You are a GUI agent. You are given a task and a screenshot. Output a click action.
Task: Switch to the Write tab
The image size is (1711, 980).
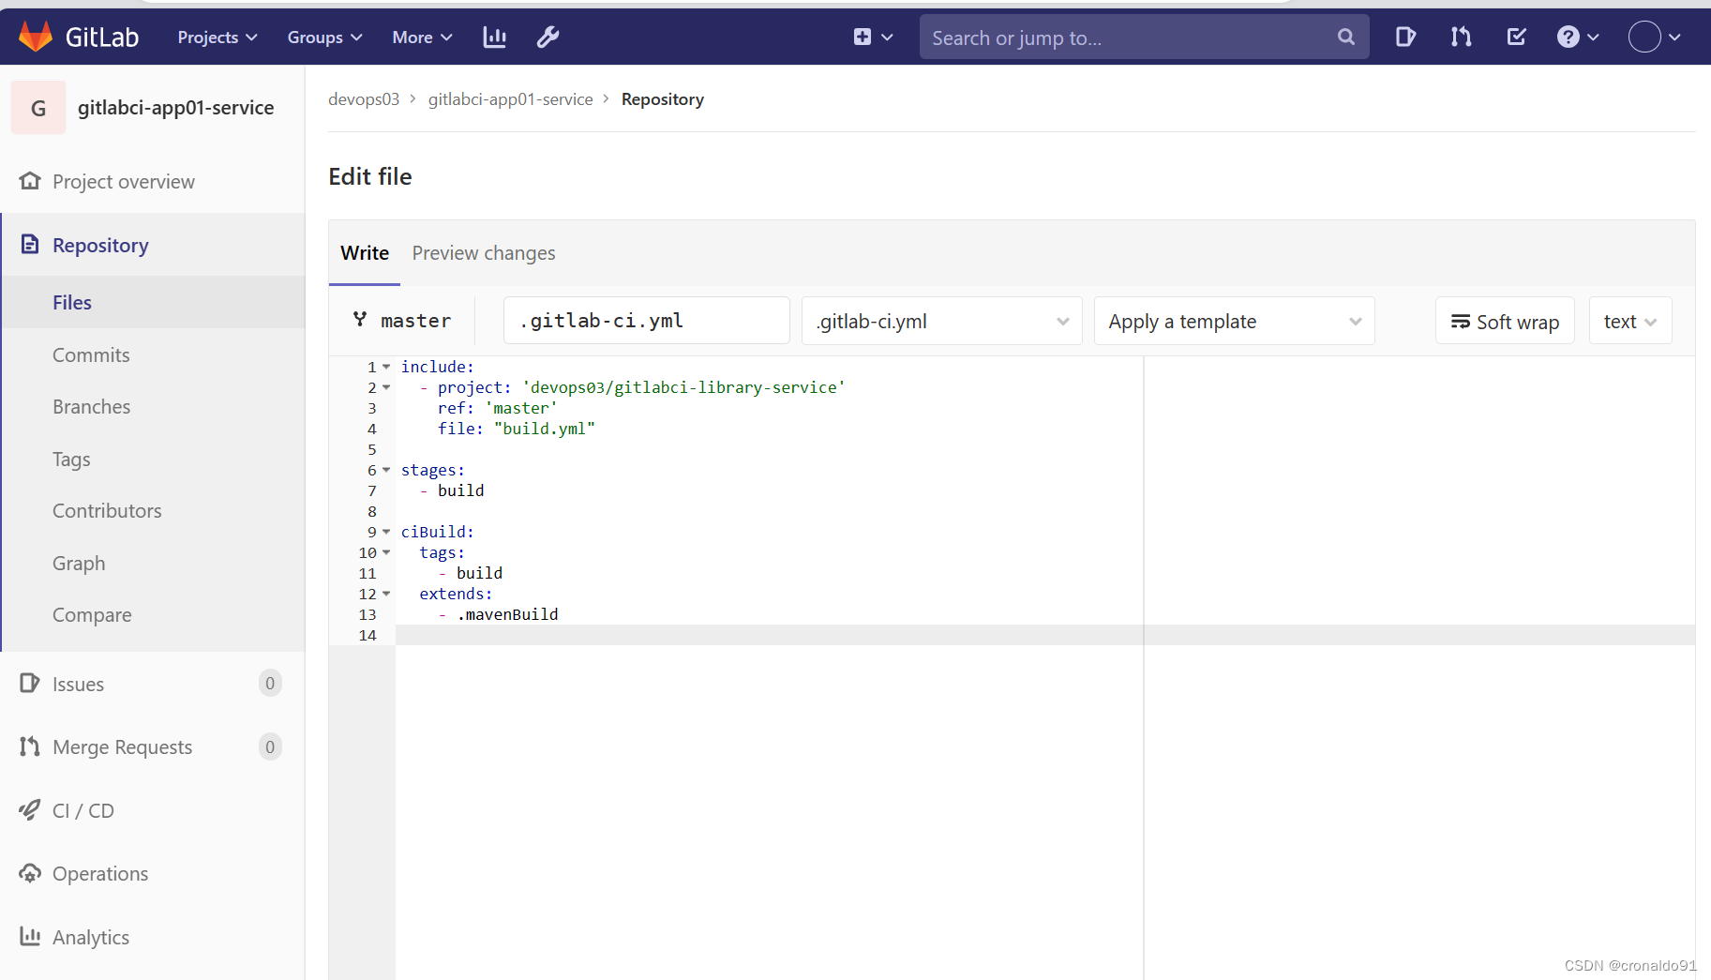point(365,252)
